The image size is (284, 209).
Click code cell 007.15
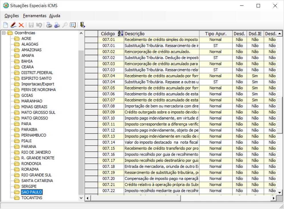click(111, 148)
